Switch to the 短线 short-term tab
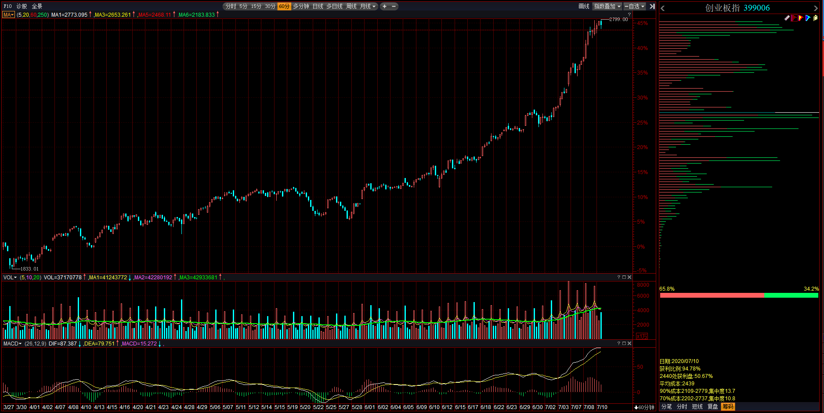The image size is (824, 413). click(698, 406)
